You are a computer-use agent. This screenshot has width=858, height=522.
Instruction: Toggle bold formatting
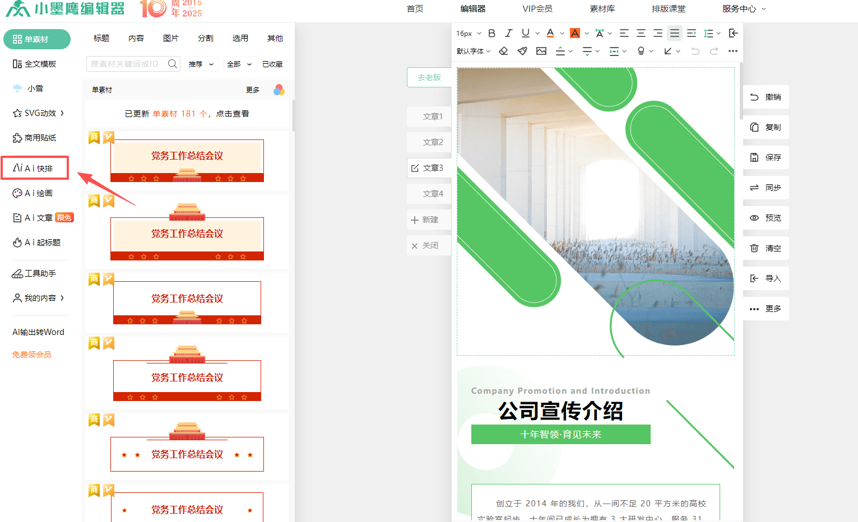click(491, 33)
